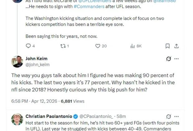The image size is (193, 131).
Task: Click John Keim's profile avatar
Action: tap(17, 61)
